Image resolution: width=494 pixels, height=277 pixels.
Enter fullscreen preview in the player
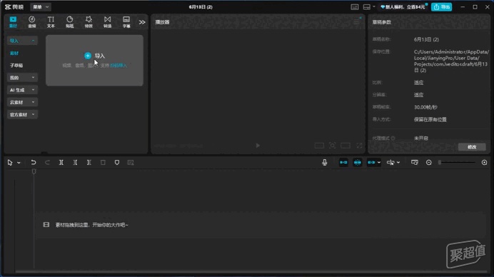click(x=359, y=145)
